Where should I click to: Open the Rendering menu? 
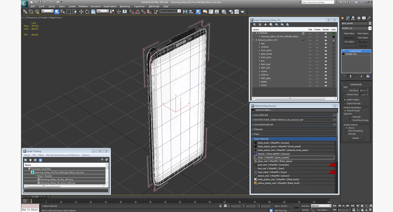[x=125, y=6]
